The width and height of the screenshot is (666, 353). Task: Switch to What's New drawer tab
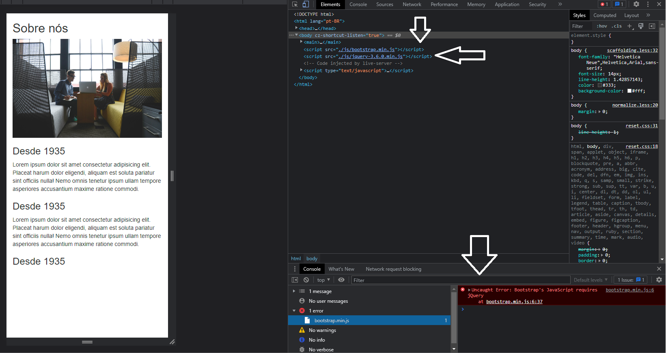[x=341, y=269]
